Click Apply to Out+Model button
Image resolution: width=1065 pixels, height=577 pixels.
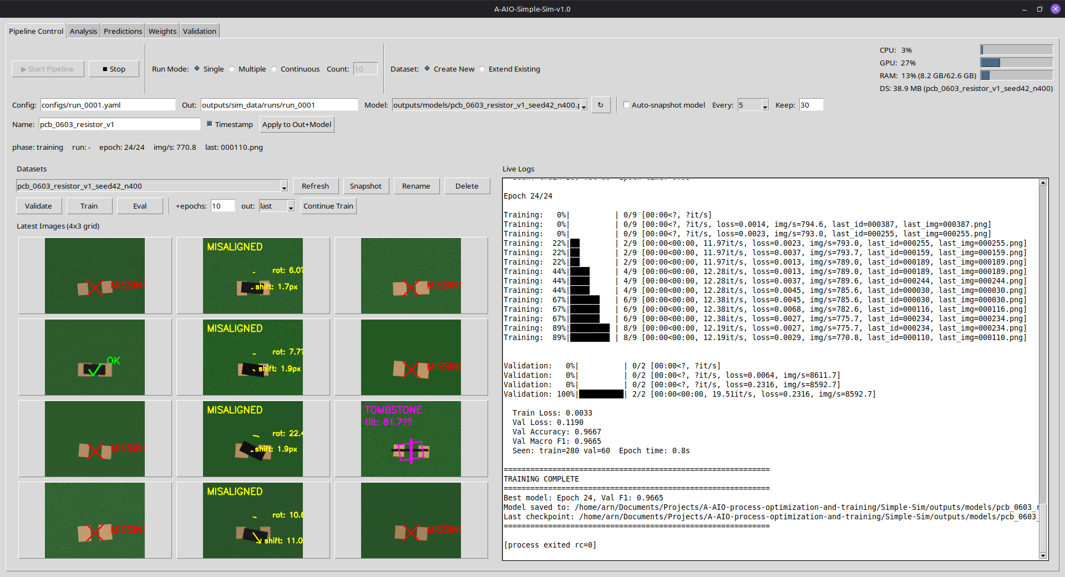coord(297,124)
